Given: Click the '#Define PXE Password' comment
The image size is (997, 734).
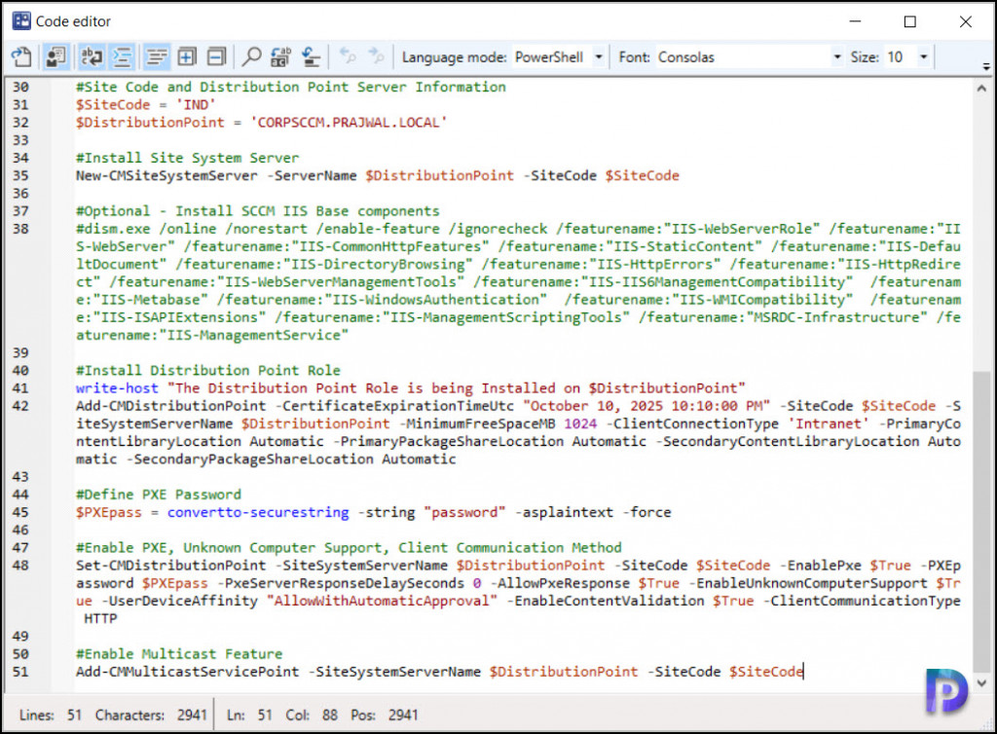Looking at the screenshot, I should click(x=159, y=495).
